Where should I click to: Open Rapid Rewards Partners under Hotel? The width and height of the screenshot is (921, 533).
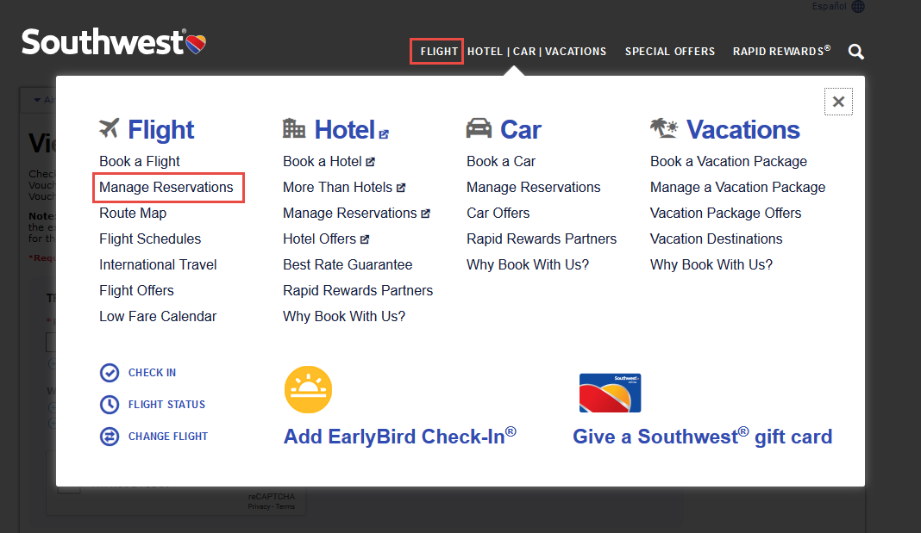pyautogui.click(x=358, y=290)
